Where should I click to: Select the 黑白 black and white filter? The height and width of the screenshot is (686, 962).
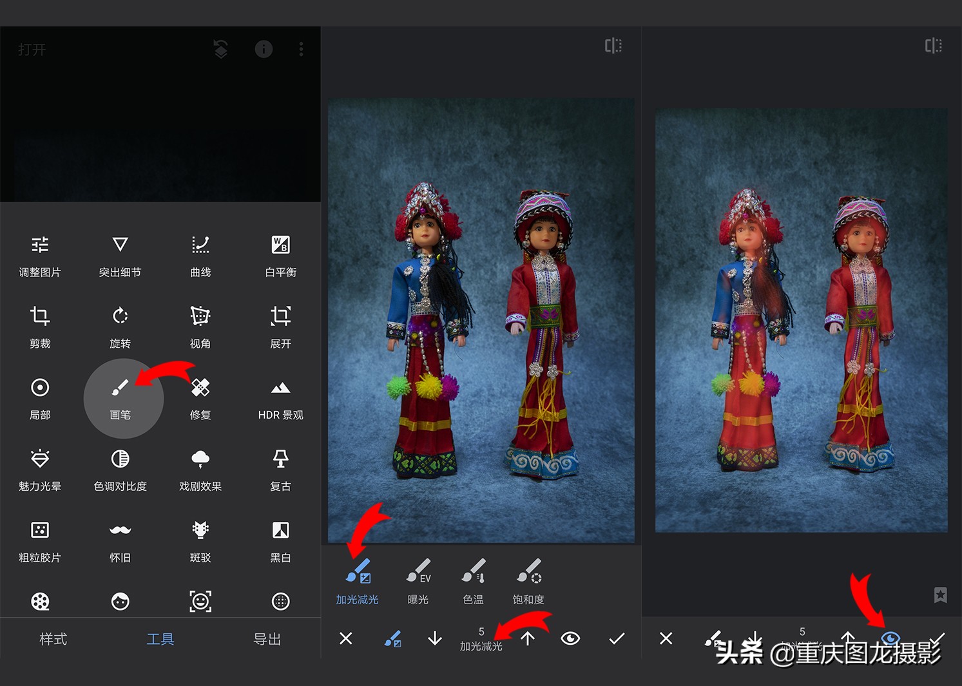coord(280,541)
